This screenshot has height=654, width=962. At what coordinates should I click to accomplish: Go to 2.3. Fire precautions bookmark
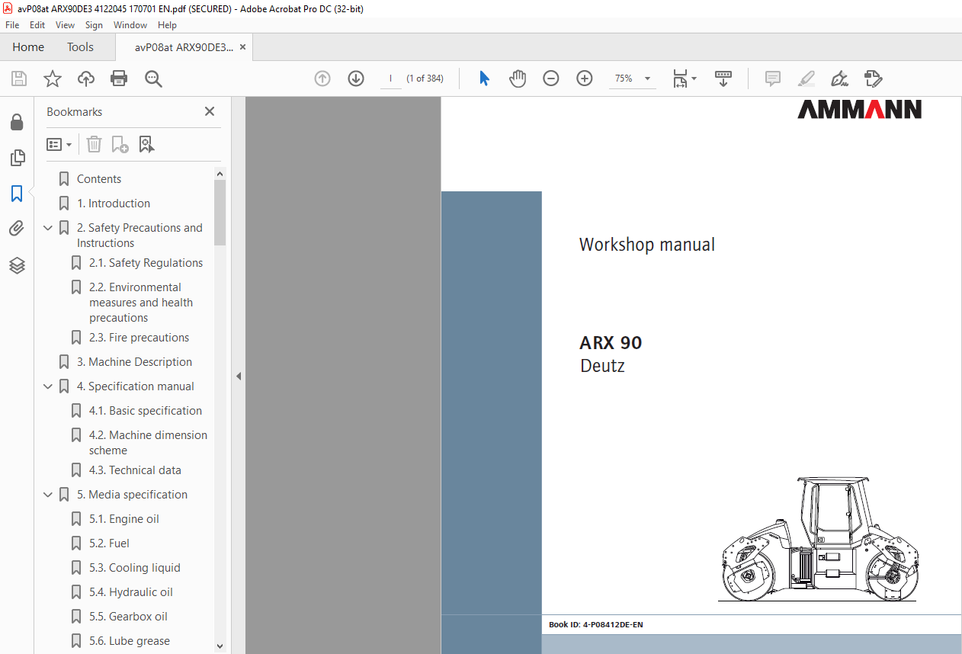(139, 338)
